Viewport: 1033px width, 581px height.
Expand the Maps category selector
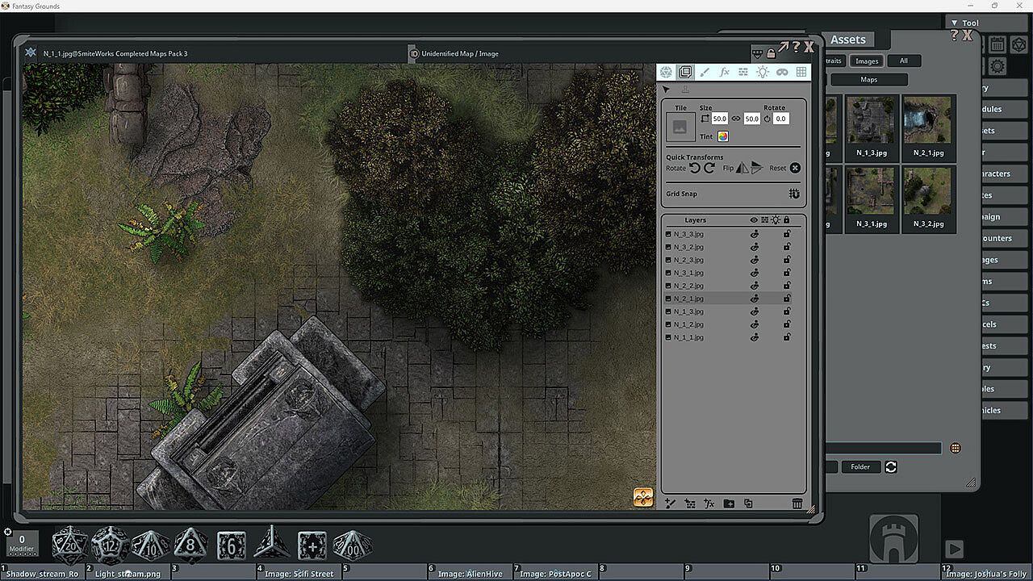(868, 80)
